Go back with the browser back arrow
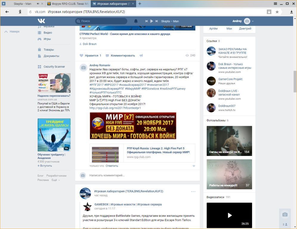This screenshot has height=229, width=297. pos(7,12)
